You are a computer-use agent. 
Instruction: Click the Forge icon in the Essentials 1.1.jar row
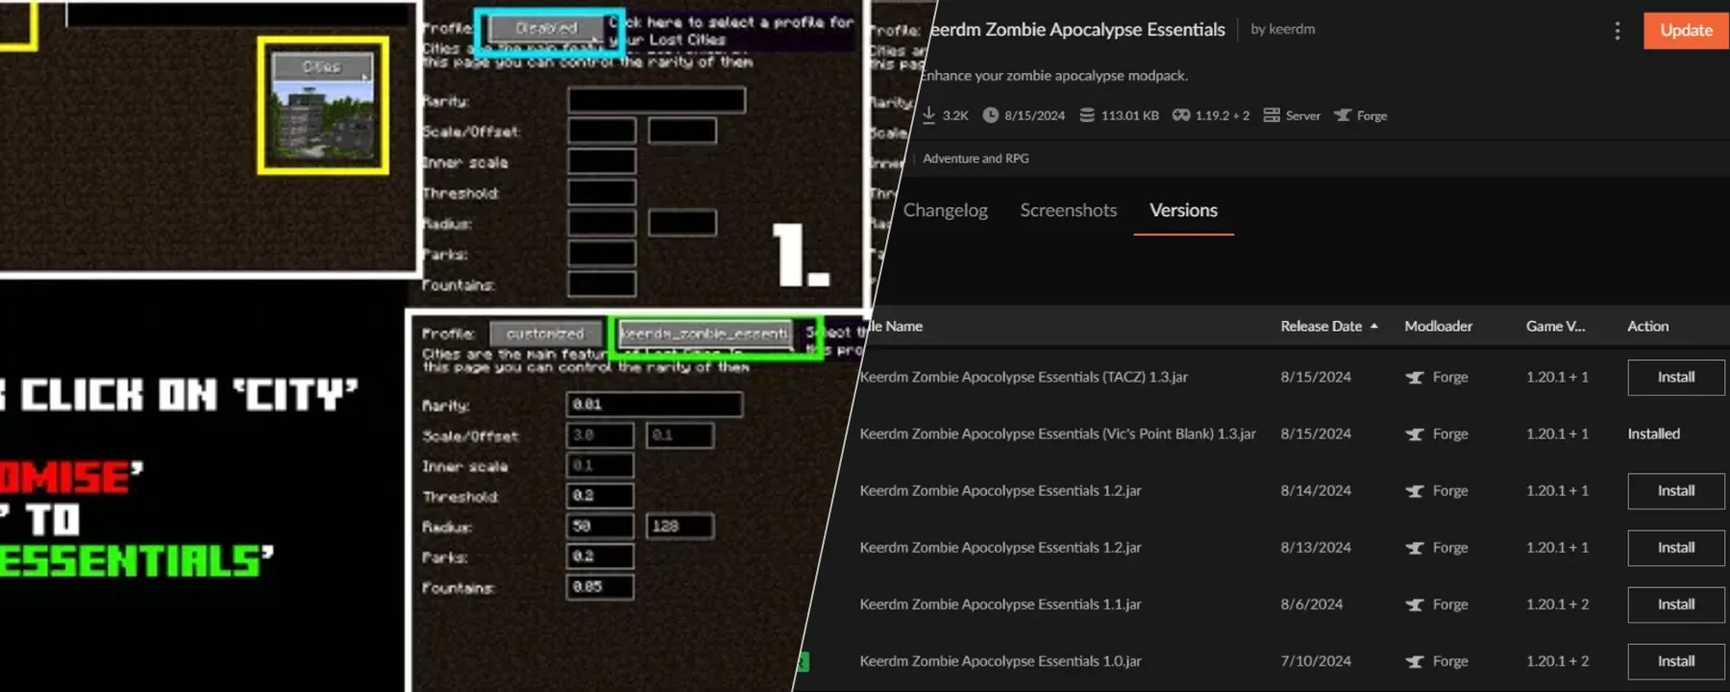click(x=1414, y=605)
